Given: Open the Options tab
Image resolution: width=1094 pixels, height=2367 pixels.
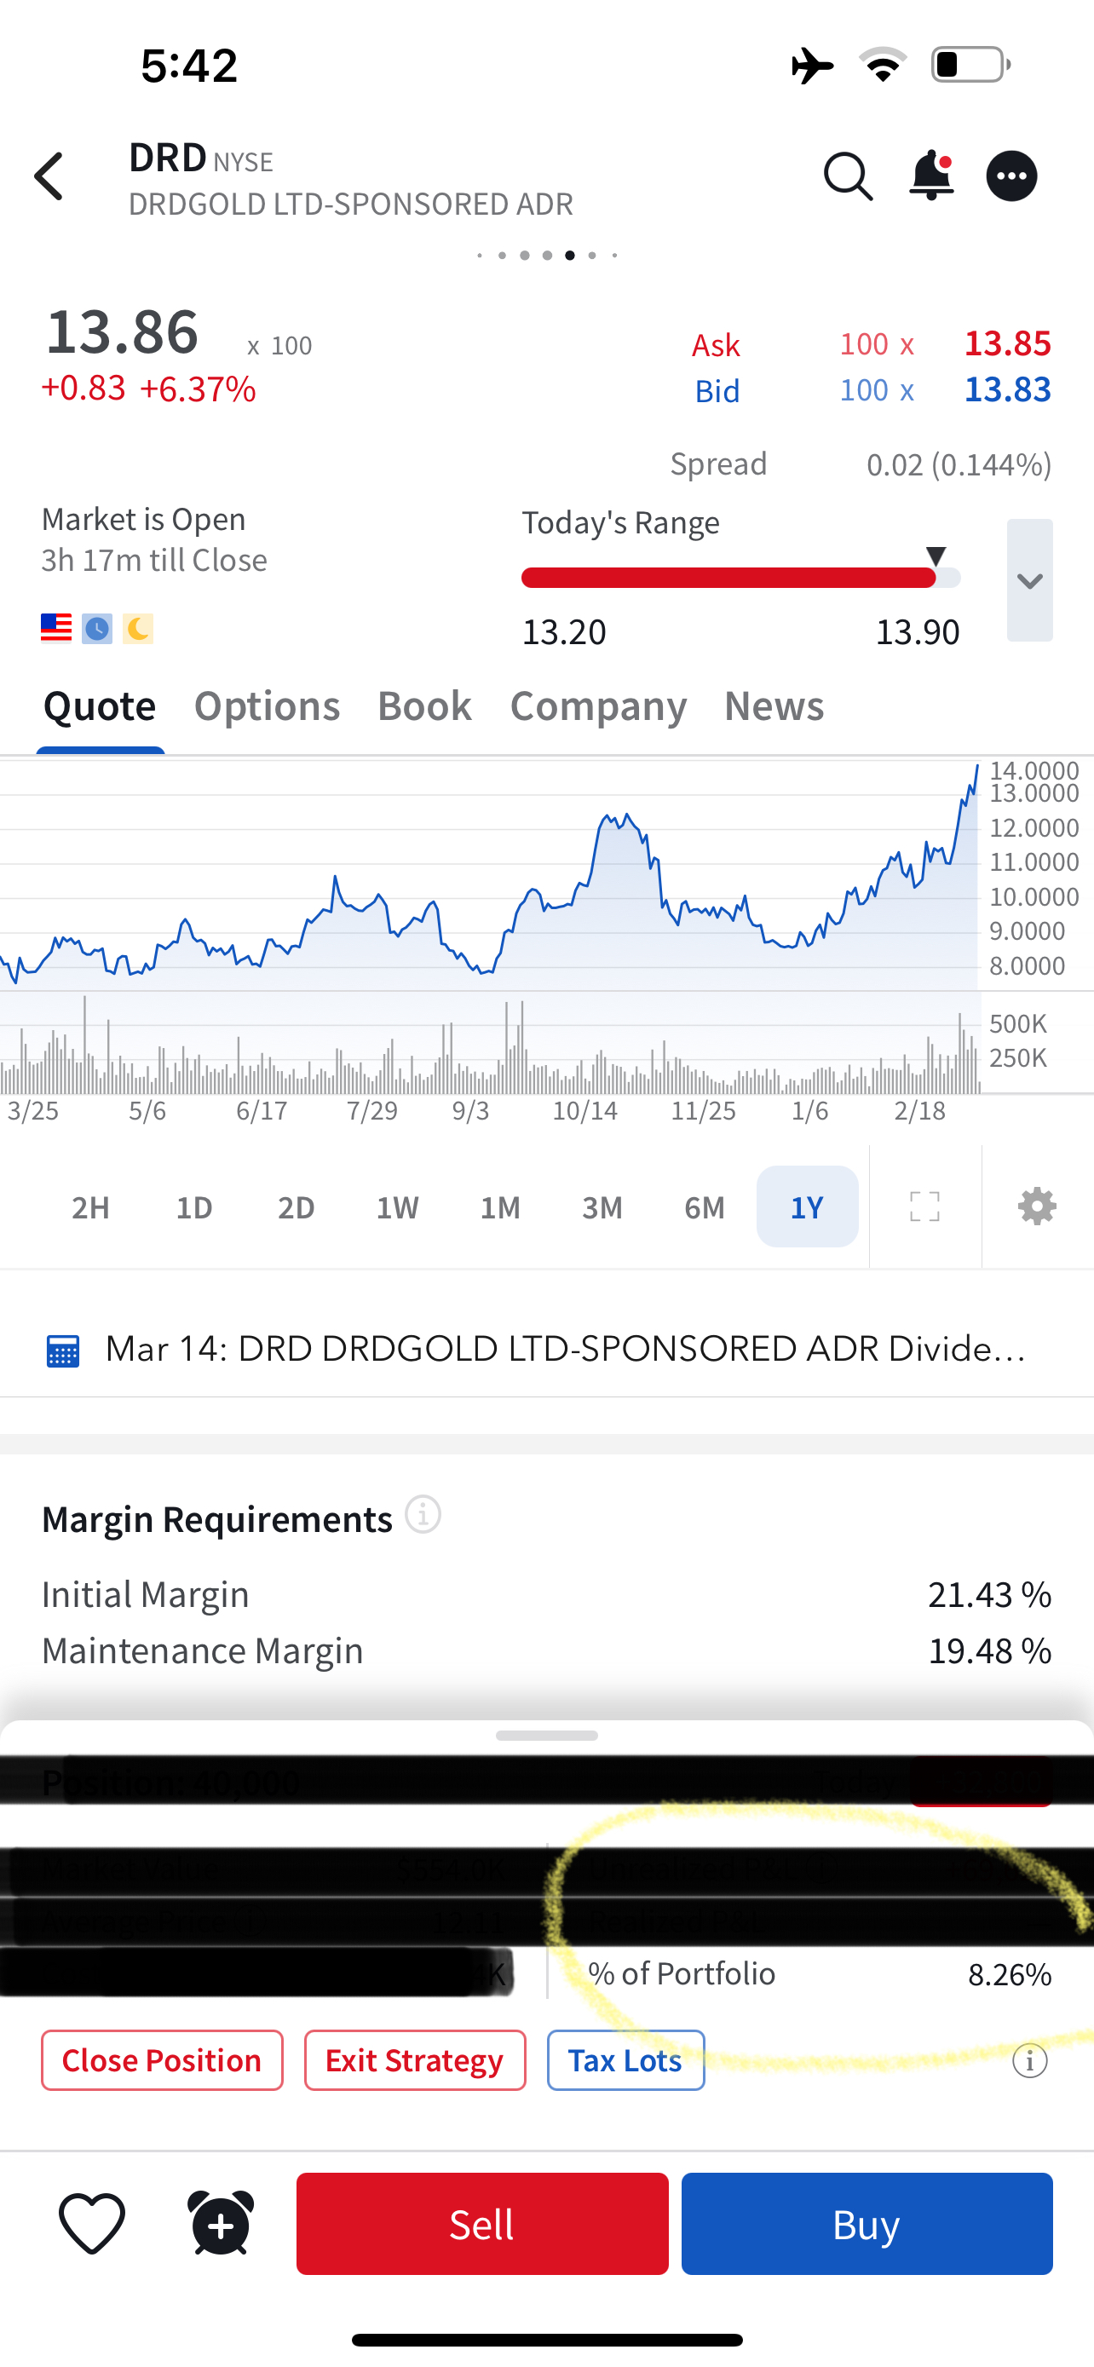Looking at the screenshot, I should (267, 705).
